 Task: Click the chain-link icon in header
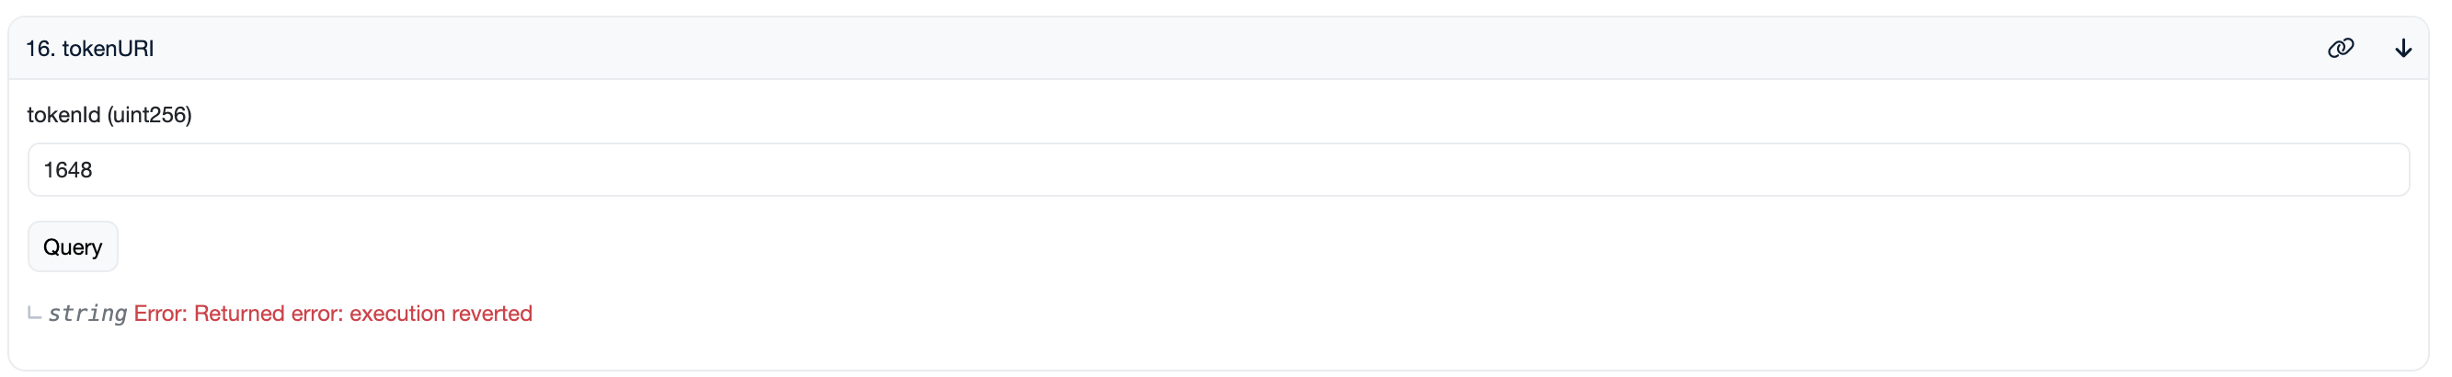(2341, 48)
